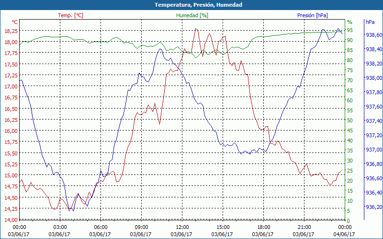Select the '17,25' temperature axis value

click(11, 75)
